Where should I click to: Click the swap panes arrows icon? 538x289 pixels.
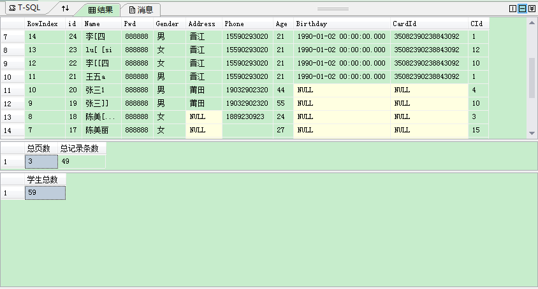(65, 8)
